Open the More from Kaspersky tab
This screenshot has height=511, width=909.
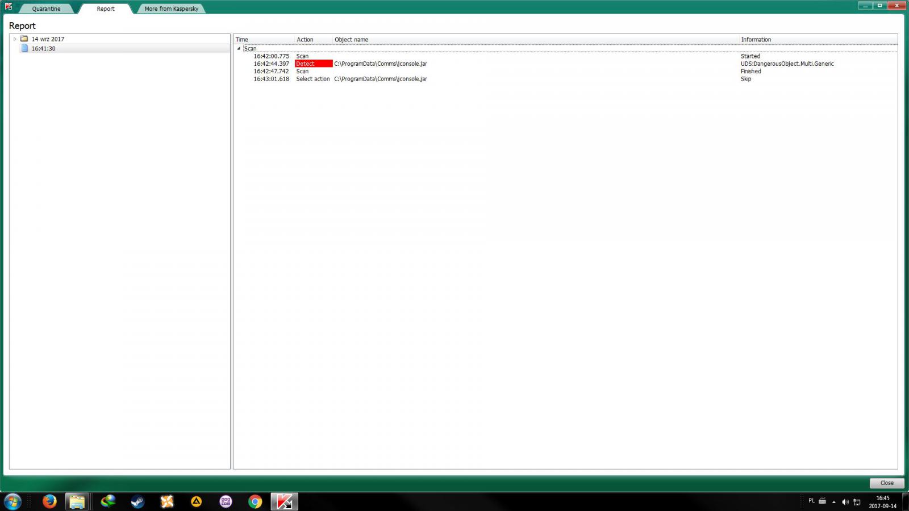(172, 9)
